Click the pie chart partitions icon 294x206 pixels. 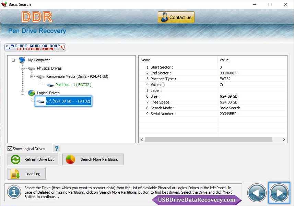(x=70, y=159)
